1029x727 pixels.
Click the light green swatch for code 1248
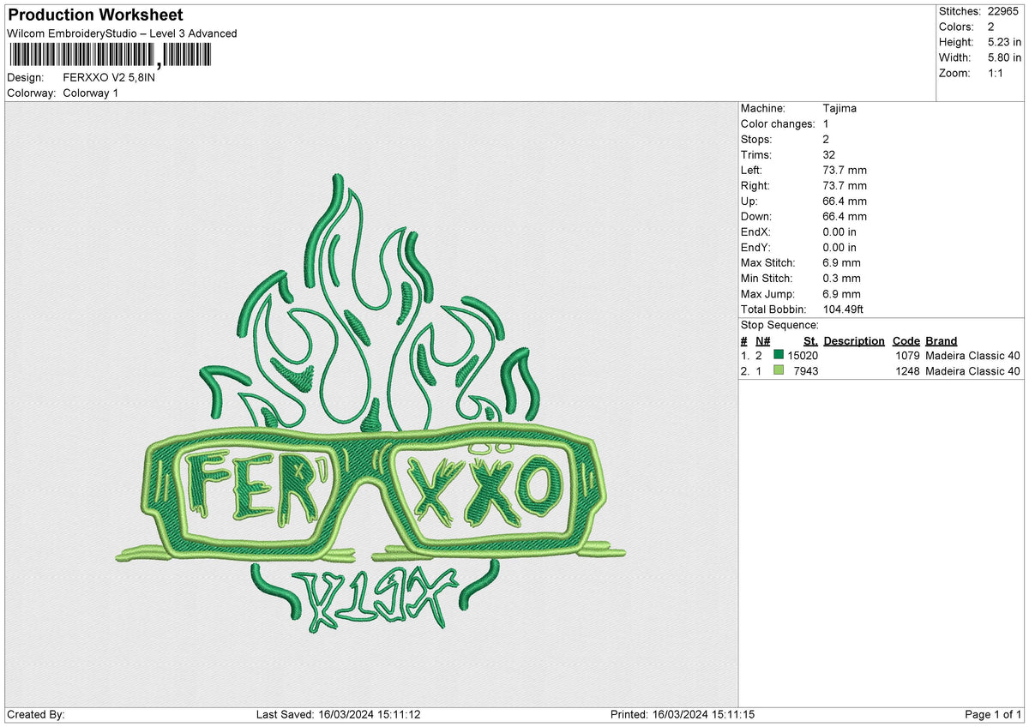(x=779, y=370)
